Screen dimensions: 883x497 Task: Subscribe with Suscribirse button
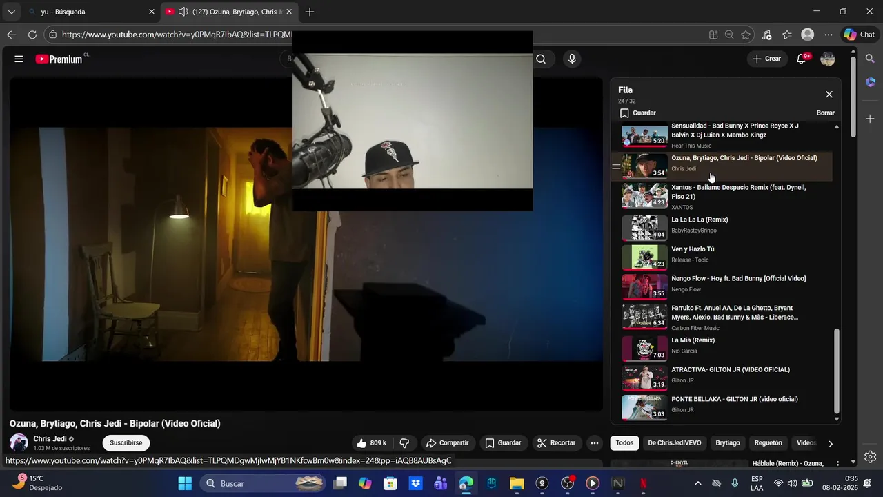[126, 443]
